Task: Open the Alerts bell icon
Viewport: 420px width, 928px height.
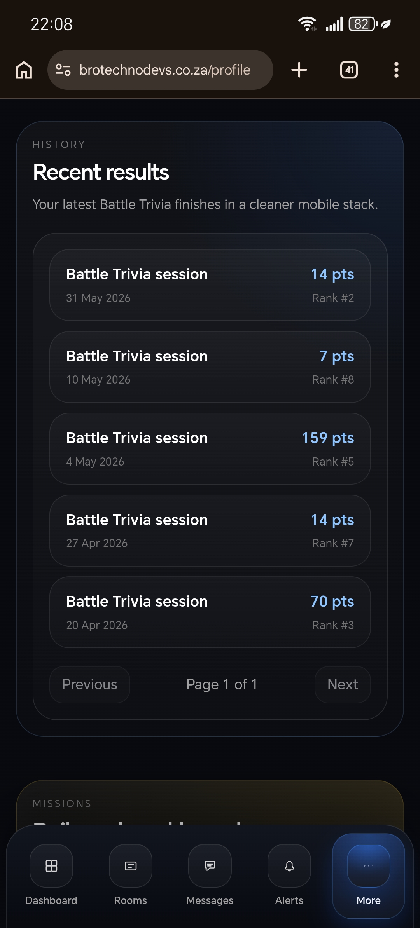Action: [x=289, y=865]
